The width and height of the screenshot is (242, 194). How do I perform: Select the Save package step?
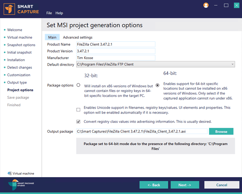(x=18, y=97)
